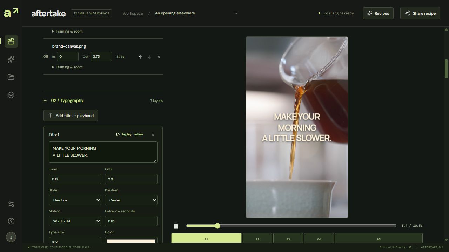This screenshot has width=449, height=252.
Task: Click Add title at playhead
Action: pos(71,115)
